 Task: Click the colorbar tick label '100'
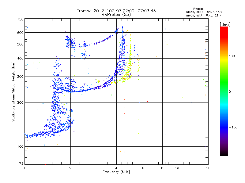click(232, 56)
